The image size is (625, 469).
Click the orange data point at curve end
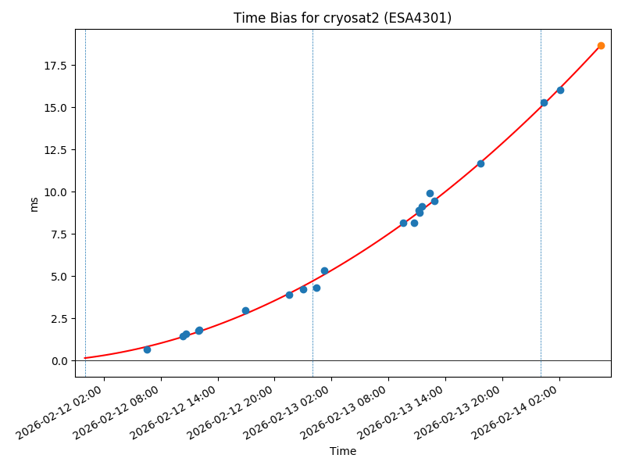coord(601,45)
